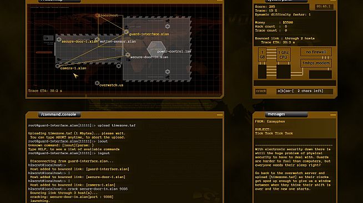
Task: Click the power-control.lan hexagon node
Action: (x=157, y=49)
